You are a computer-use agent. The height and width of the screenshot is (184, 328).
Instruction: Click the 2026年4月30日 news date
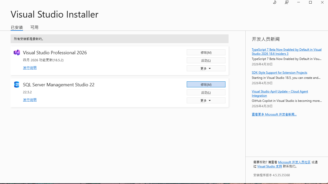click(262, 64)
